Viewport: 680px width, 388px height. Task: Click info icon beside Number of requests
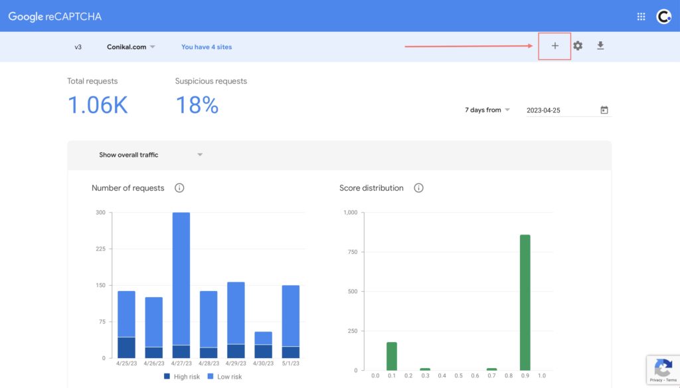(x=179, y=188)
